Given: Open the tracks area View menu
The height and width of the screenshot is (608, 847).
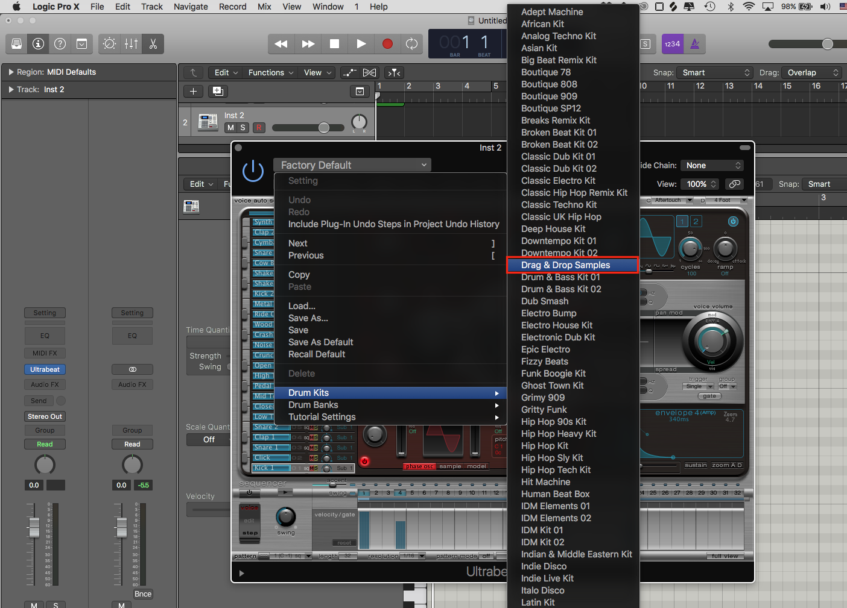Looking at the screenshot, I should pyautogui.click(x=318, y=73).
